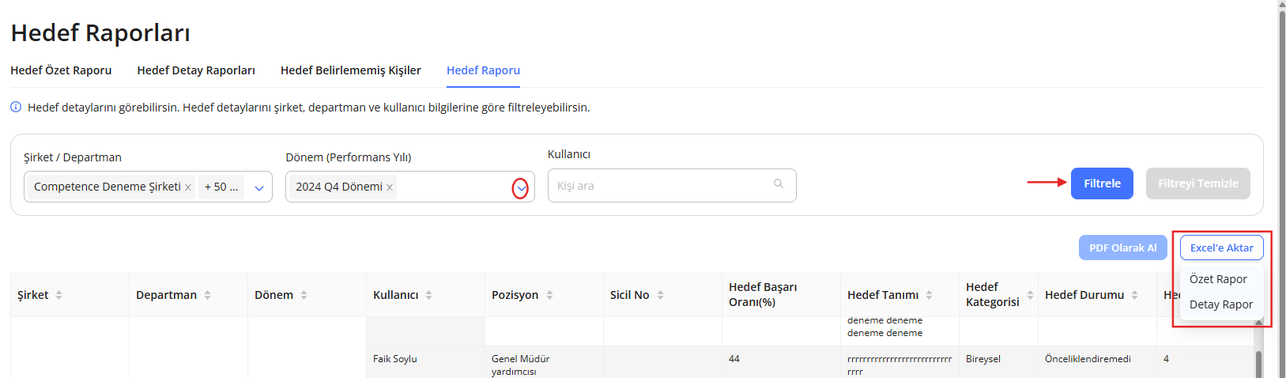This screenshot has width=1286, height=378.
Task: Expand the Şirket / Departman dropdown
Action: tap(258, 188)
